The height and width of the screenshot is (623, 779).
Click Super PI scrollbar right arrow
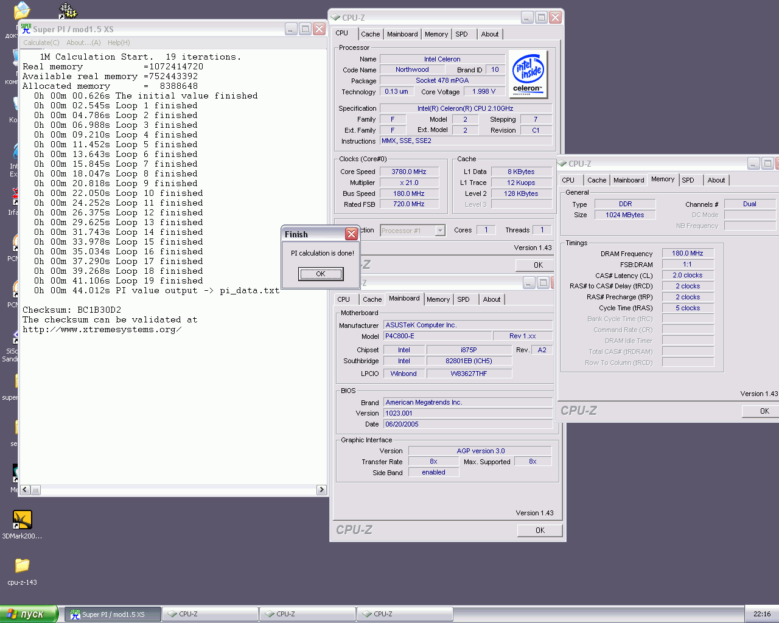[321, 490]
